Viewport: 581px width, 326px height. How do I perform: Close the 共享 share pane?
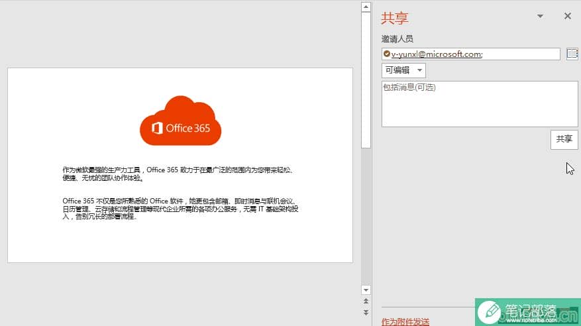coord(567,16)
